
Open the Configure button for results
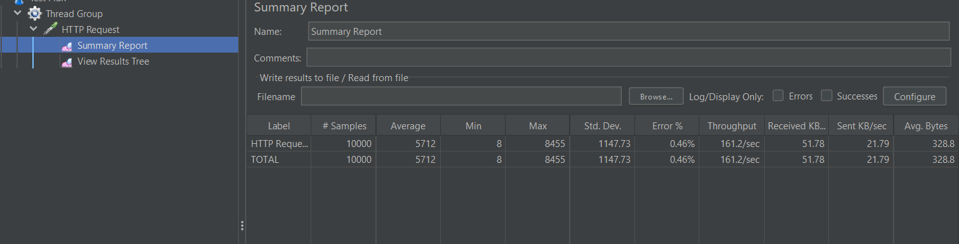click(915, 96)
